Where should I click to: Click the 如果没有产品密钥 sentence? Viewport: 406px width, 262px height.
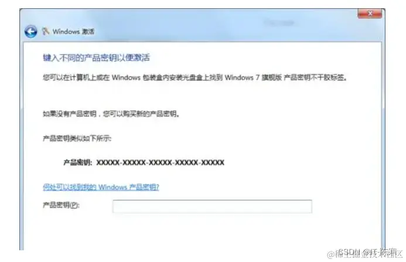pos(111,114)
